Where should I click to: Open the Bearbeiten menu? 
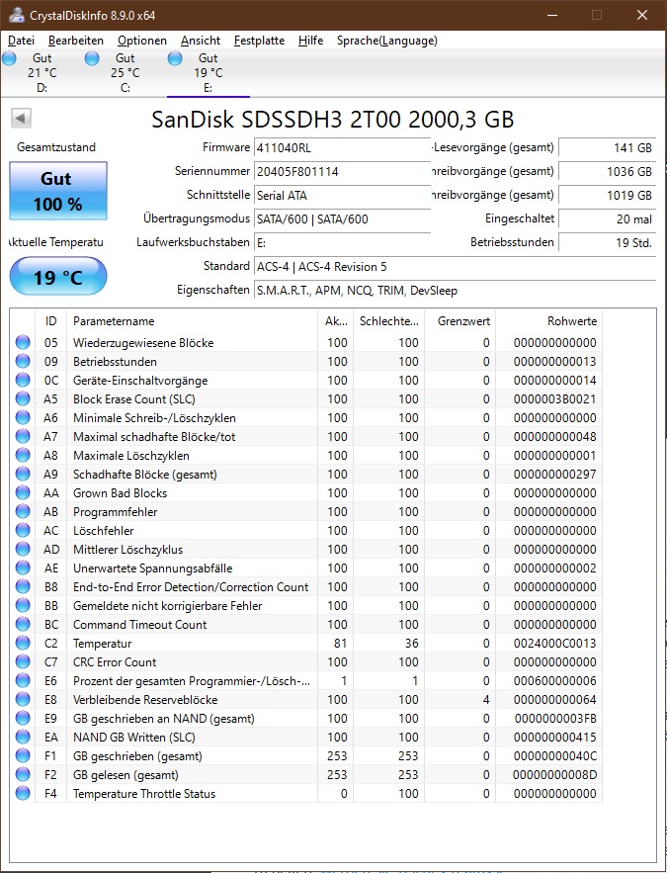click(x=76, y=41)
